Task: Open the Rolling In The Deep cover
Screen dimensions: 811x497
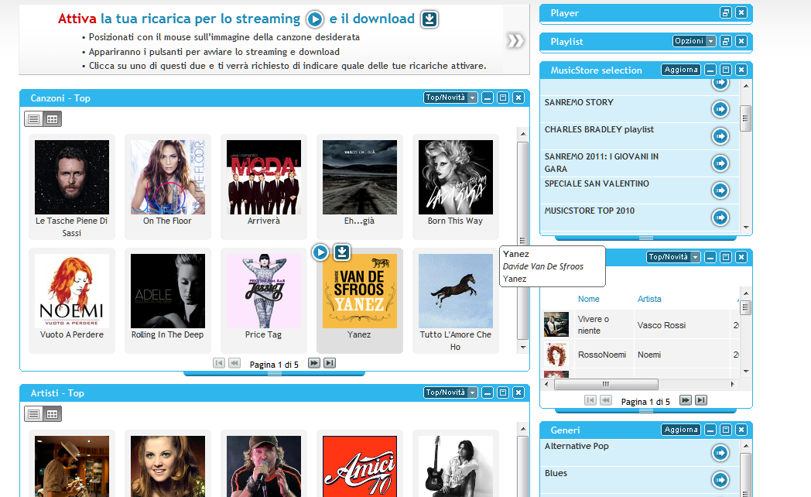Action: pyautogui.click(x=168, y=290)
